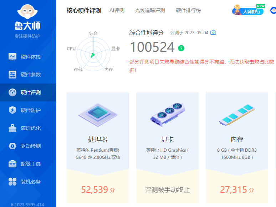
Task: Click the version number 6.1023.3595.414
Action: pos(27,205)
